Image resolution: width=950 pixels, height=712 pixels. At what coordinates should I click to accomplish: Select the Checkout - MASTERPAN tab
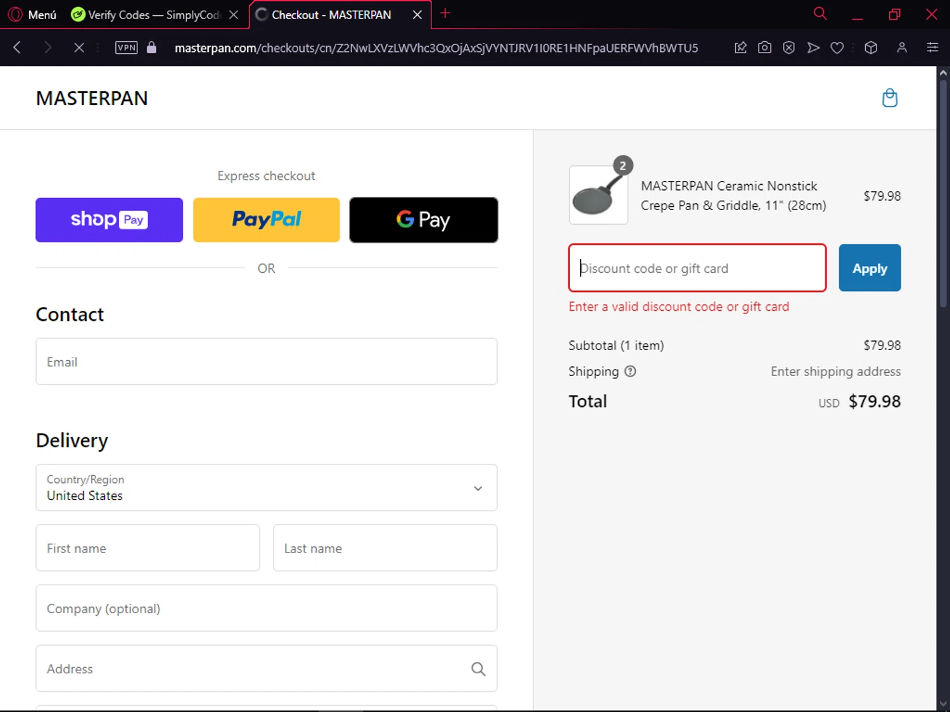331,15
